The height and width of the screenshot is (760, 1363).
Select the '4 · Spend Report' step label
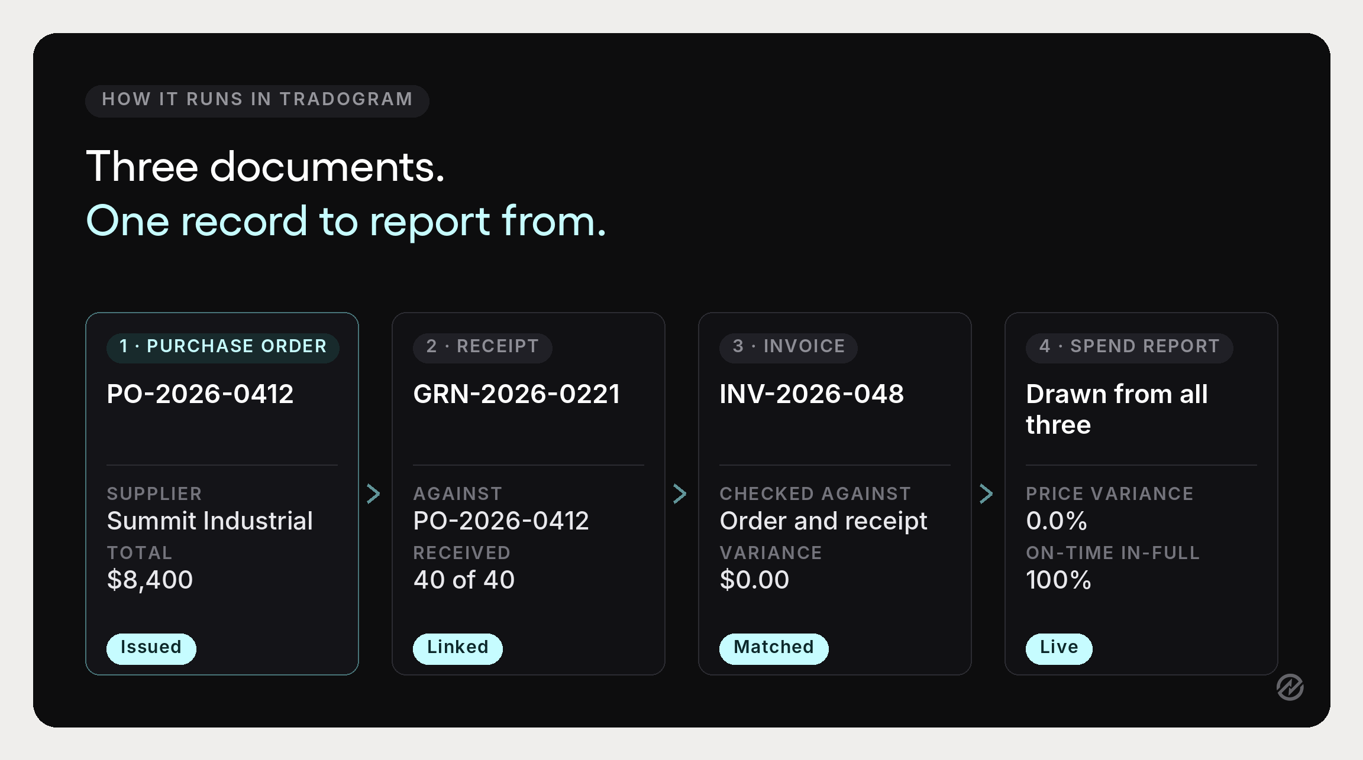[x=1129, y=347]
